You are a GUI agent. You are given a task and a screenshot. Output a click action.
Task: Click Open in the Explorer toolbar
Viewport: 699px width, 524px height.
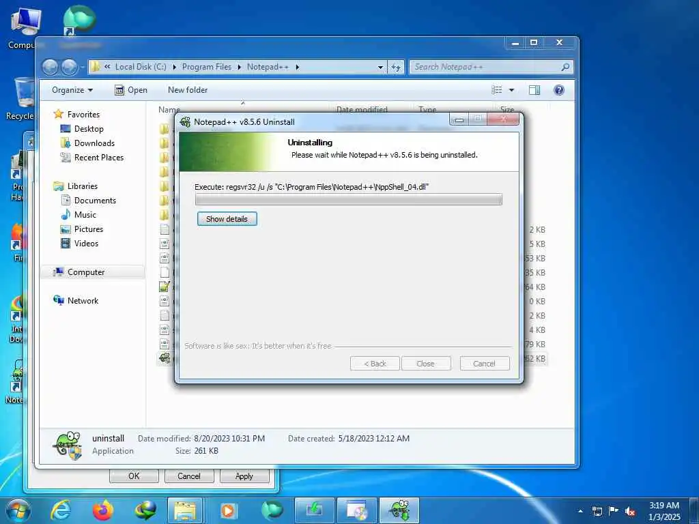click(x=130, y=90)
